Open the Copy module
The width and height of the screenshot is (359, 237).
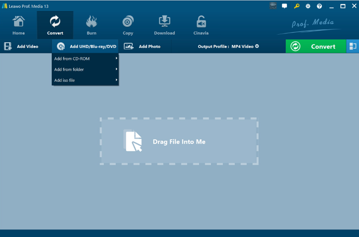tap(128, 25)
